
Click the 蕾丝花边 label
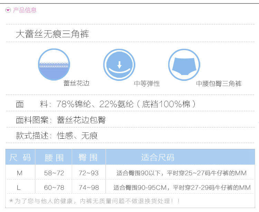point(76,83)
